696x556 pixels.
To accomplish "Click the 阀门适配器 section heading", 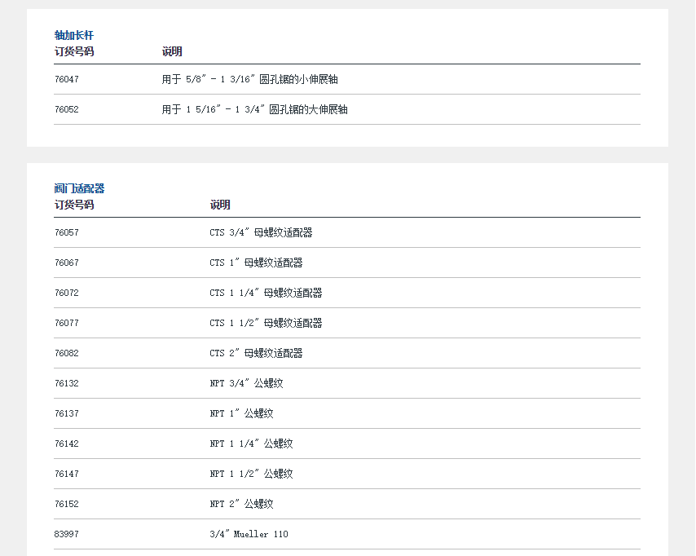I will click(x=79, y=188).
